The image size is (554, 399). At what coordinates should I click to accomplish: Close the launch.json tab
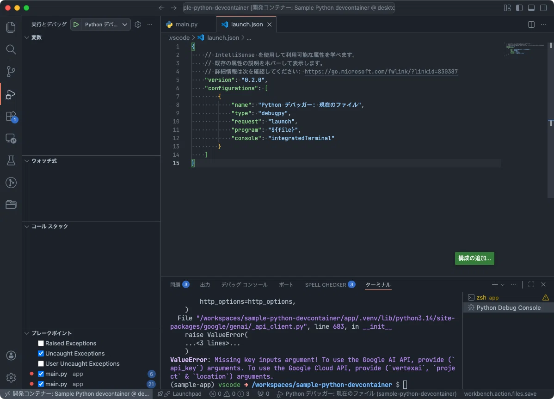pos(269,25)
